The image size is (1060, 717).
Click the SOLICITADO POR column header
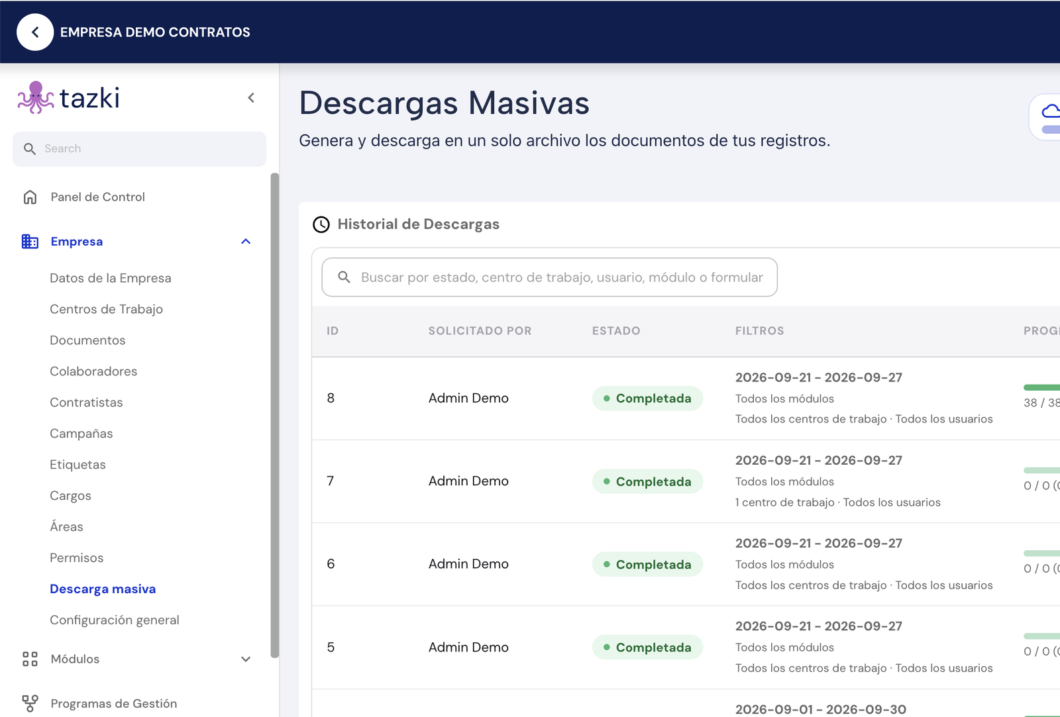coord(480,331)
